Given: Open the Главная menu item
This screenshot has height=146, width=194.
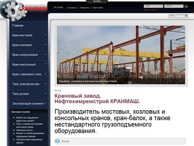Looking at the screenshot, I should point(29,26).
